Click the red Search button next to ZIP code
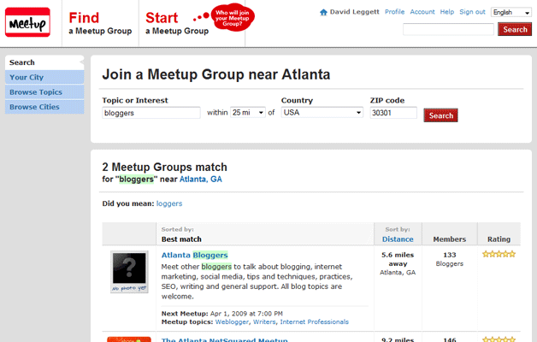This screenshot has height=342, width=537. 440,115
